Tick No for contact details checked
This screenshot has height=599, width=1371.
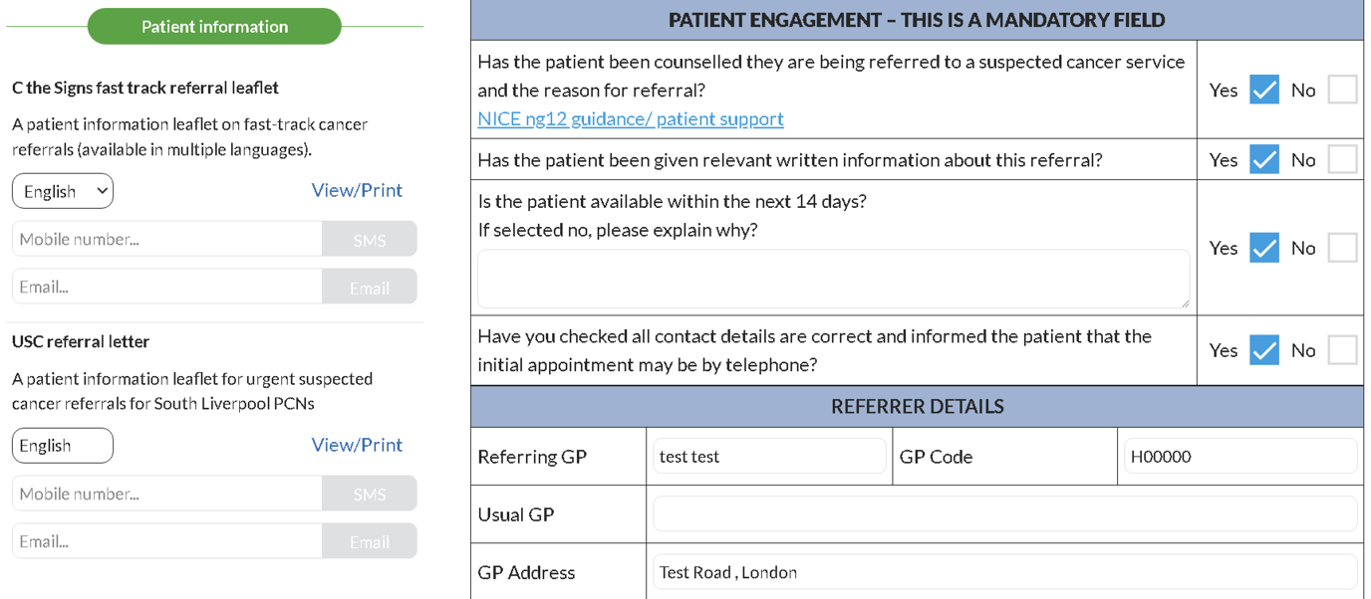click(1342, 350)
